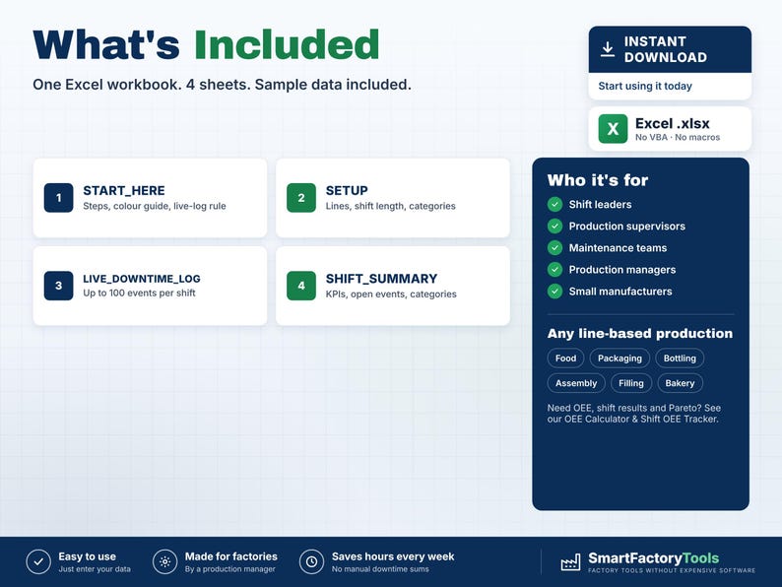Click number 2 badge beside SETUP

[301, 198]
